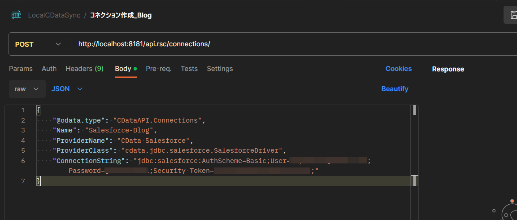Open the POST method dropdown
Screen dimensions: 517x220
coord(39,44)
